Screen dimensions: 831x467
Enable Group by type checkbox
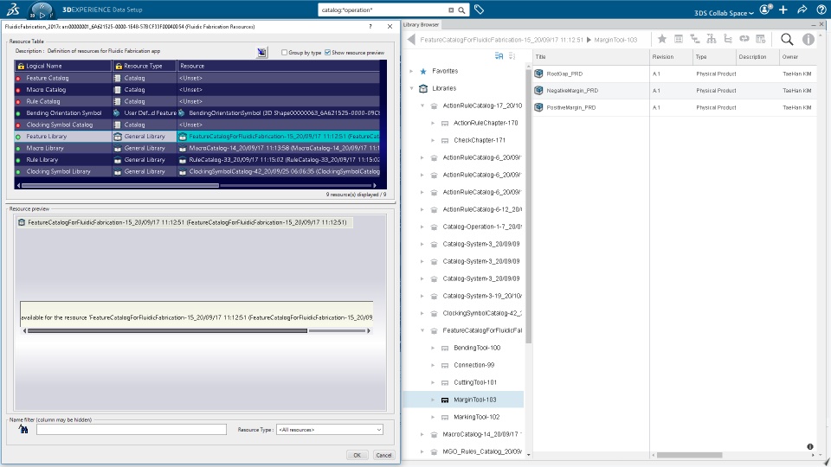(x=284, y=53)
